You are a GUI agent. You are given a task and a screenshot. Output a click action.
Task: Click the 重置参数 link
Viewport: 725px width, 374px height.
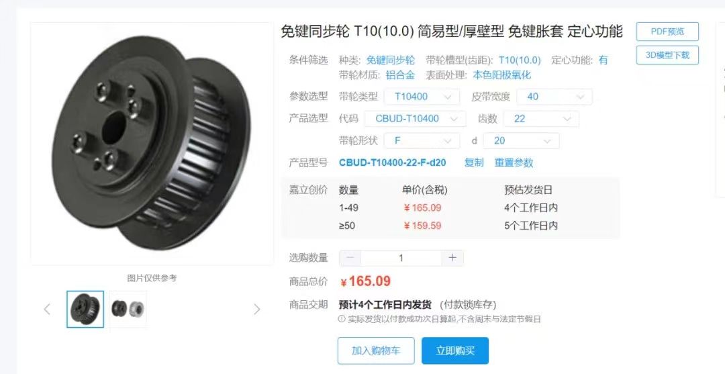click(x=514, y=162)
